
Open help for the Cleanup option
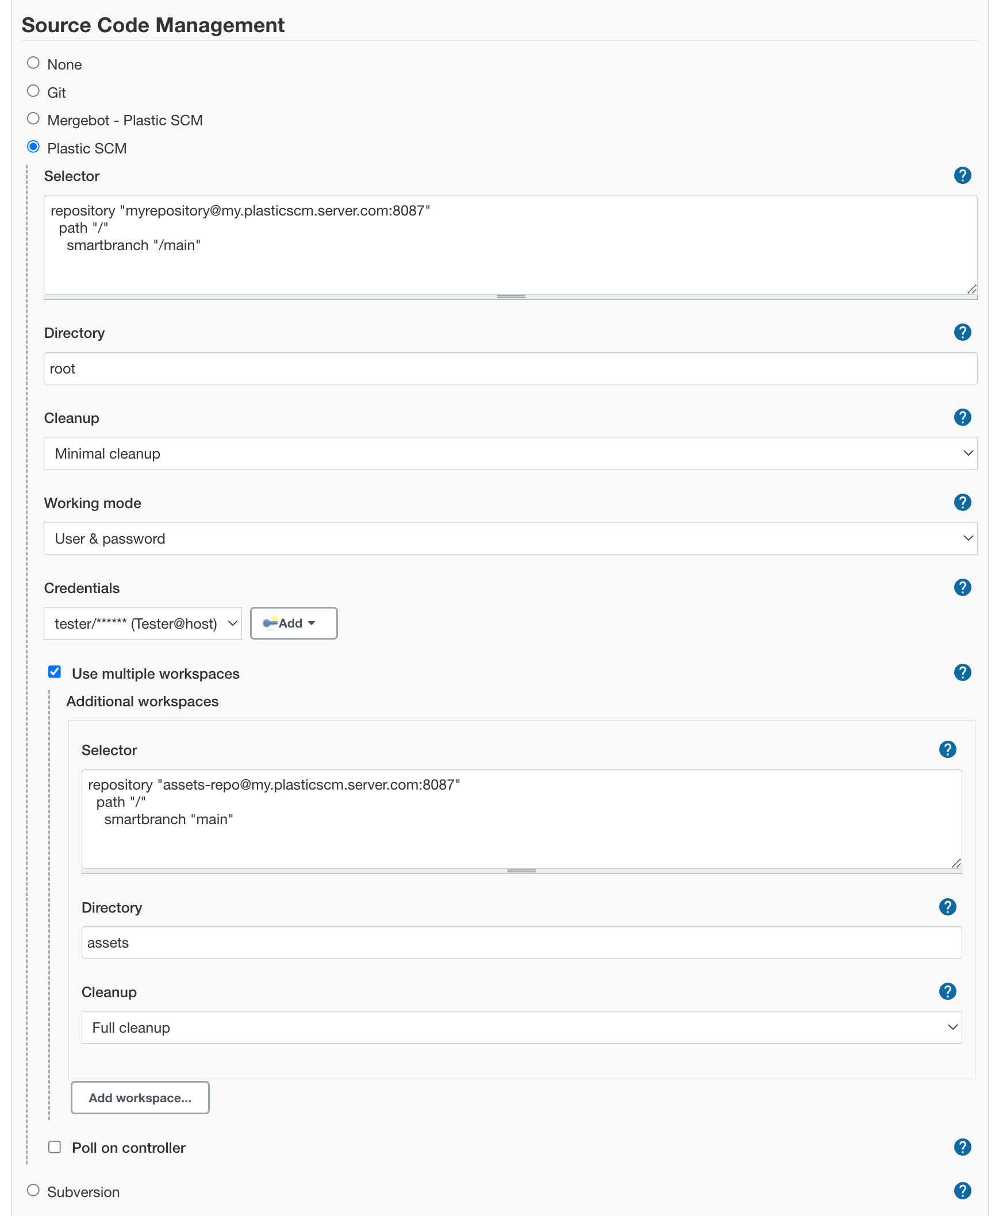pyautogui.click(x=962, y=418)
